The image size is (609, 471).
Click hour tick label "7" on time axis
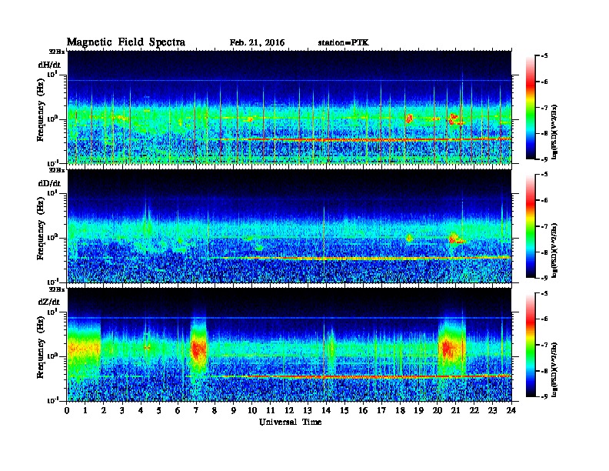point(196,410)
